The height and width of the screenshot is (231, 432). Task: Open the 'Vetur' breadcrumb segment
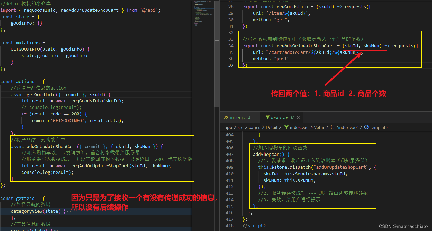pyautogui.click(x=319, y=128)
